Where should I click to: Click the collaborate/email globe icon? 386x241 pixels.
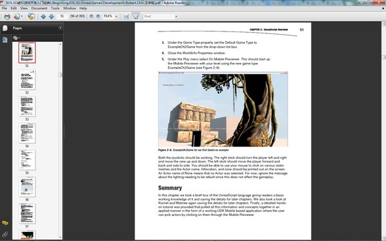[32, 17]
